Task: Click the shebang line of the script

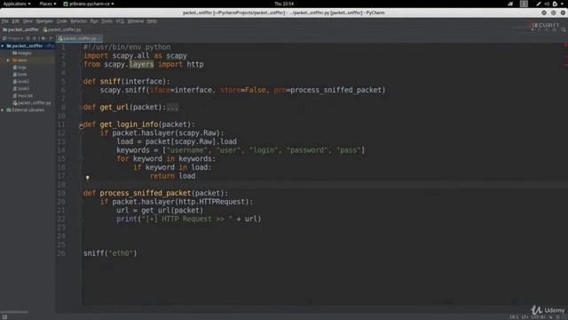Action: point(127,47)
